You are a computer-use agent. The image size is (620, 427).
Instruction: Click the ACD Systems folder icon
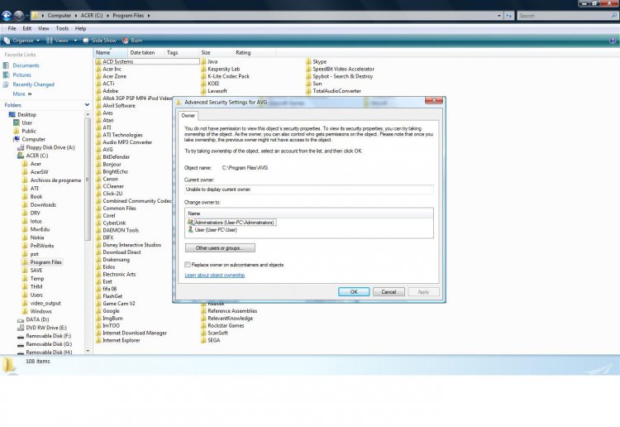coord(98,62)
